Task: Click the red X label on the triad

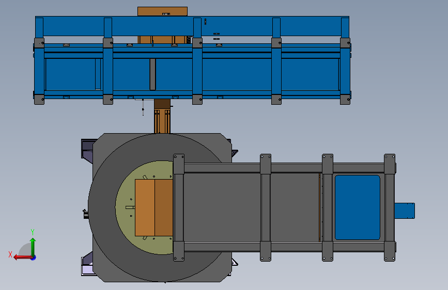Action: click(x=10, y=254)
